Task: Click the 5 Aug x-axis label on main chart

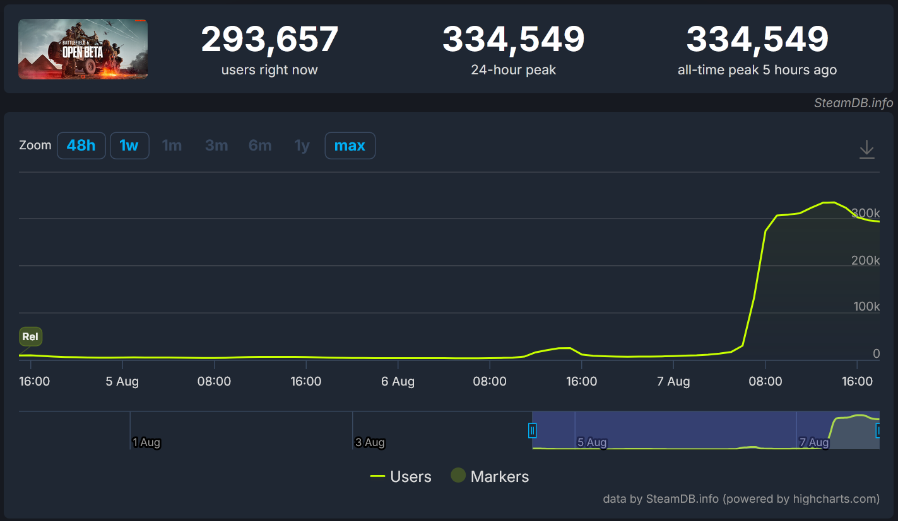Action: click(122, 381)
